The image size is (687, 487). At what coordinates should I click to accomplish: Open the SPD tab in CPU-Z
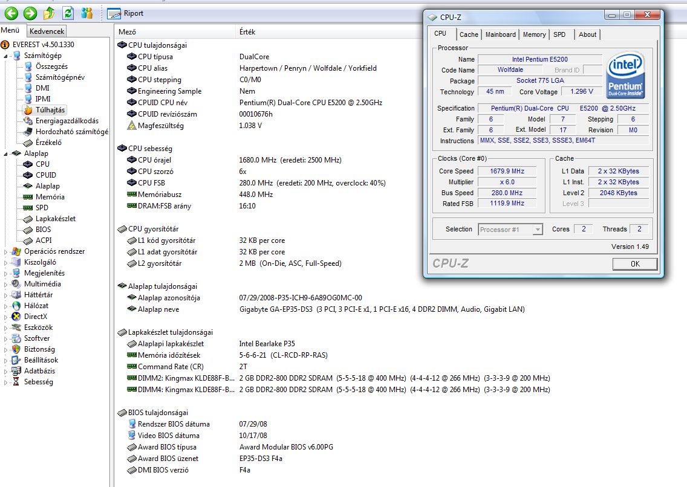[x=559, y=34]
